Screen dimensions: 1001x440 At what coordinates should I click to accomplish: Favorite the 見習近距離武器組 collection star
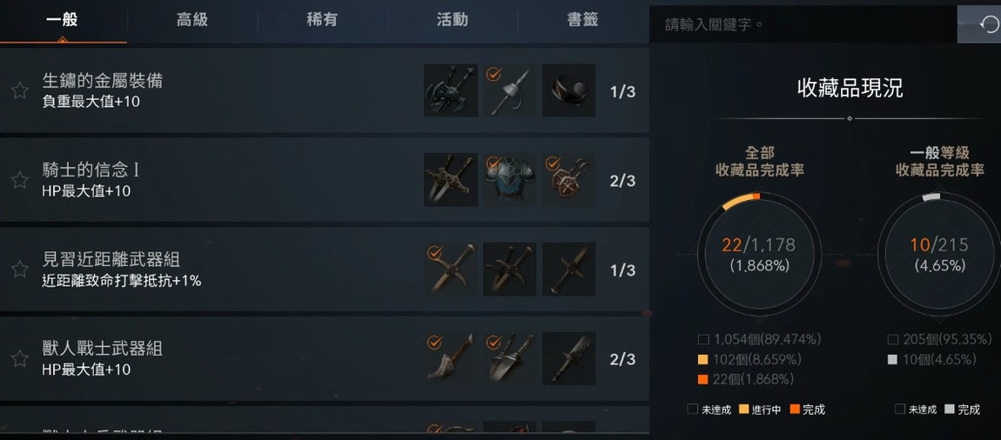click(20, 269)
